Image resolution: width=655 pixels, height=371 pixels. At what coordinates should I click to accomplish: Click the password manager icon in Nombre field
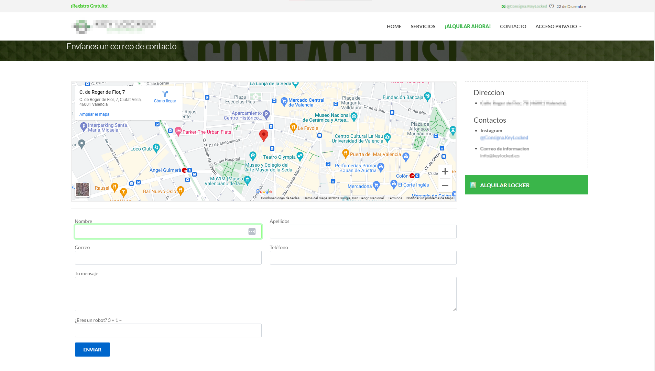[x=252, y=232]
